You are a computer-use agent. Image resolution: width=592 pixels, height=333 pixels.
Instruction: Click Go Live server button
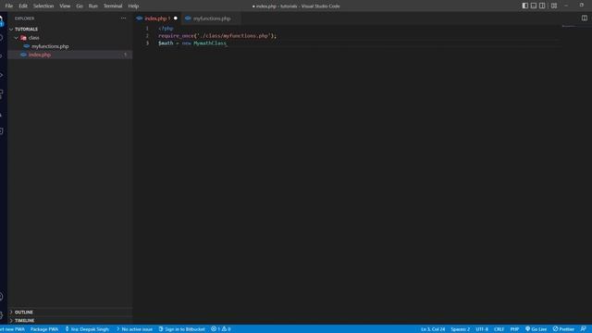536,329
